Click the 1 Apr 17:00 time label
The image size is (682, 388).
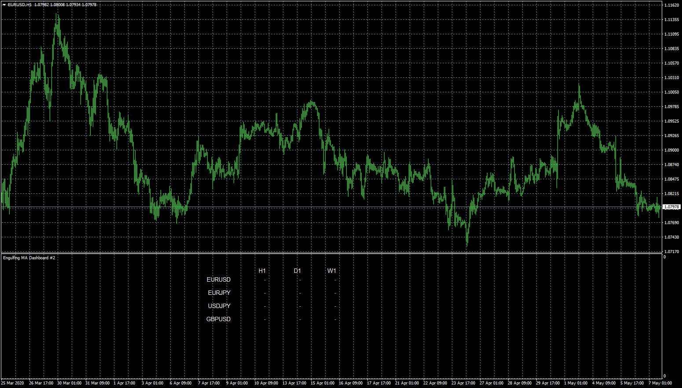point(125,383)
